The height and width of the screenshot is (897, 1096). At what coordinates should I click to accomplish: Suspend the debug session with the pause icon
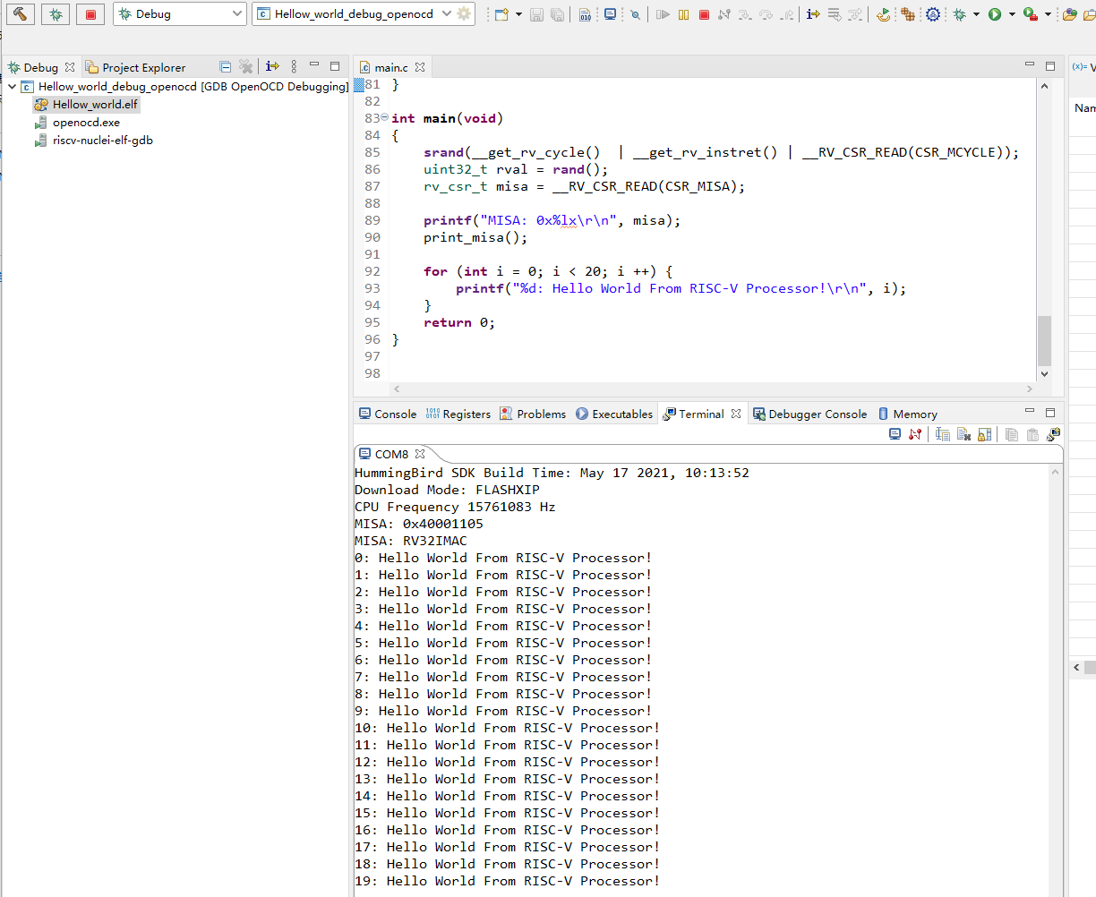[x=683, y=14]
